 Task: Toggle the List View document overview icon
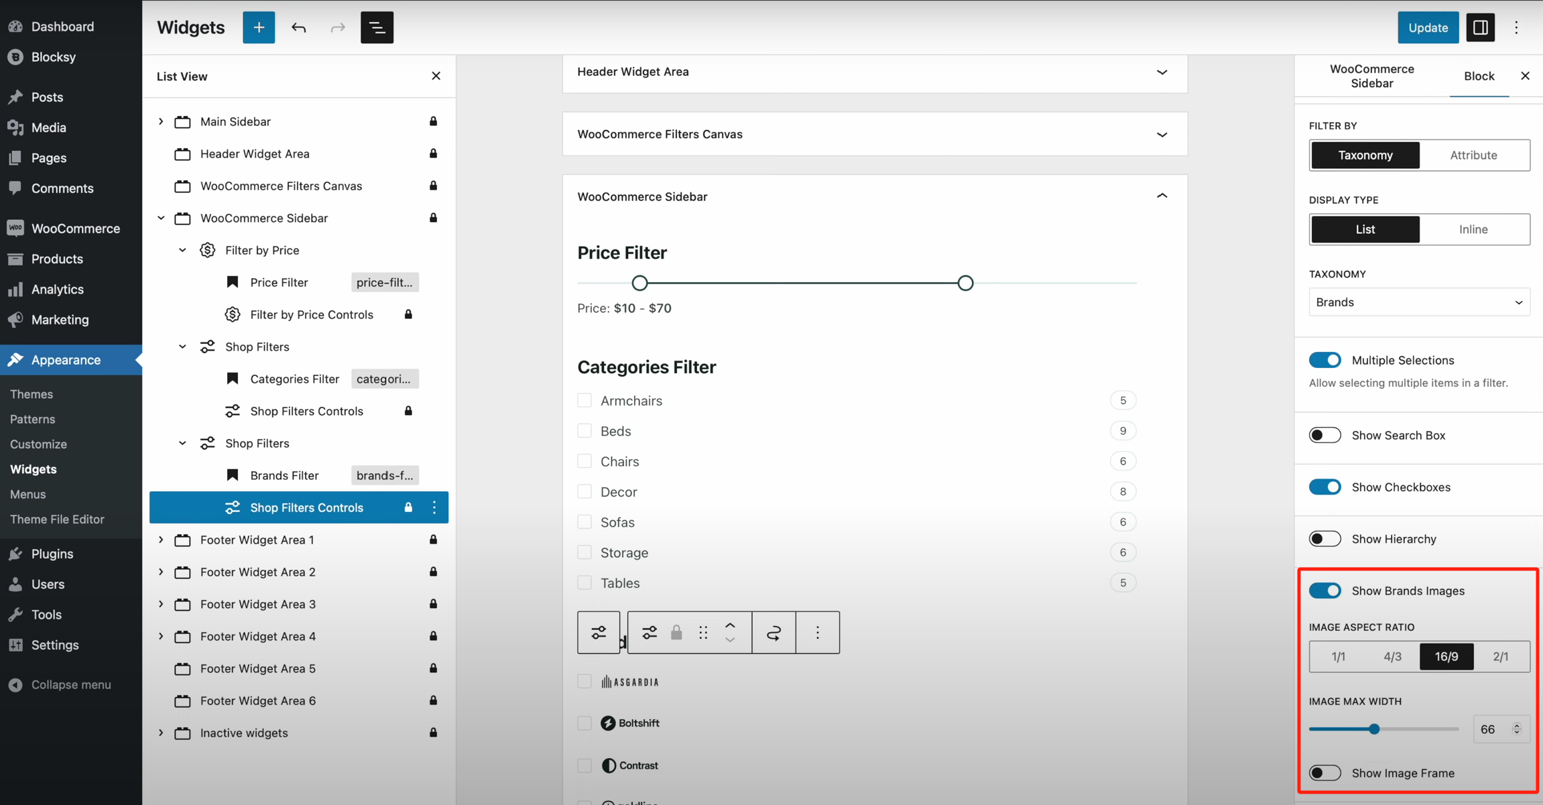point(377,27)
